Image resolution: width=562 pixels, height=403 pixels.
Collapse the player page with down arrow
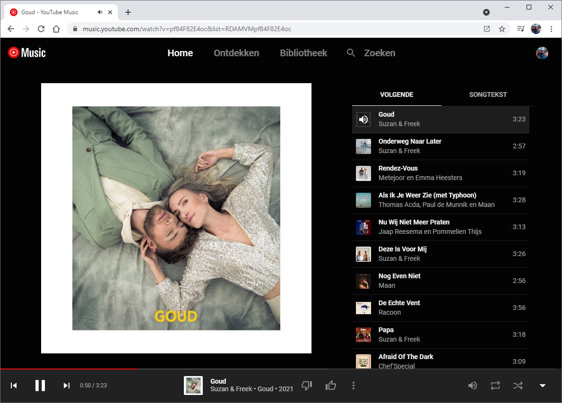click(x=542, y=386)
